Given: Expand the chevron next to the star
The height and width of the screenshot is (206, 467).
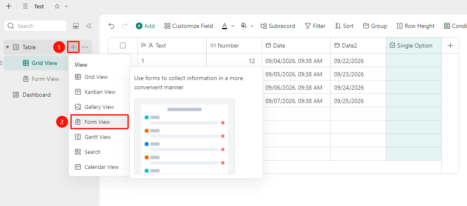Looking at the screenshot, I should click(x=66, y=6).
